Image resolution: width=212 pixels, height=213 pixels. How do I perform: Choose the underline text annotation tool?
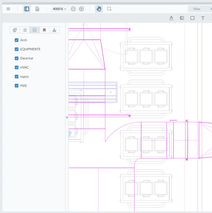click(171, 18)
